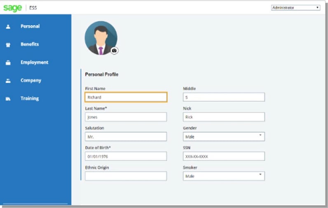Image resolution: width=328 pixels, height=208 pixels.
Task: Click the SSN label text
Action: coord(187,148)
